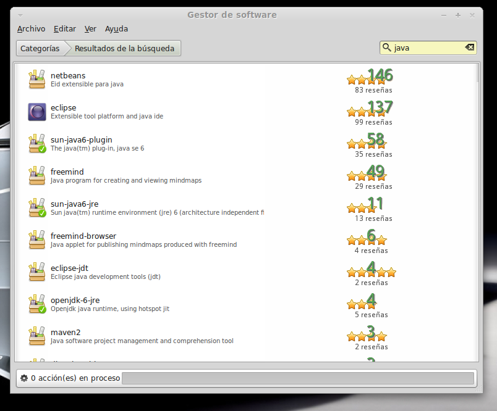Click '4 reseñas' for freemind-browser
Viewport: 497px width, 411px height.
(371, 251)
